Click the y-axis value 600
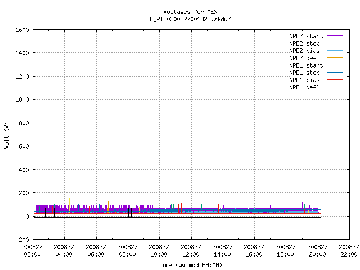 (24, 146)
